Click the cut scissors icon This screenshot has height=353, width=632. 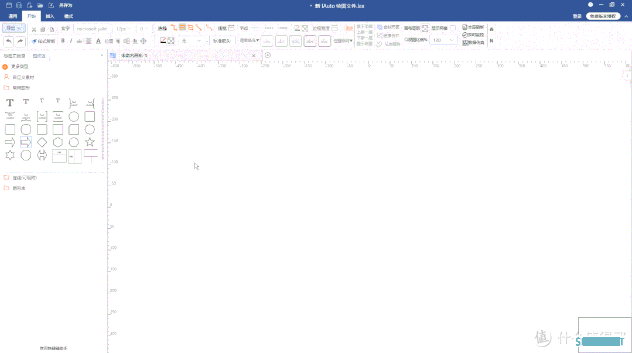tap(34, 29)
